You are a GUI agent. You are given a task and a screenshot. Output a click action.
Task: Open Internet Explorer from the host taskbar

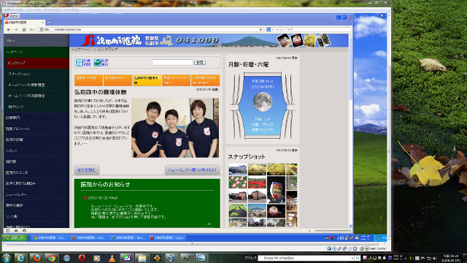(x=21, y=258)
